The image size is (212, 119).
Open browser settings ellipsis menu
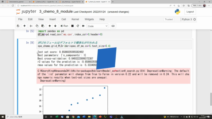coord(209,6)
